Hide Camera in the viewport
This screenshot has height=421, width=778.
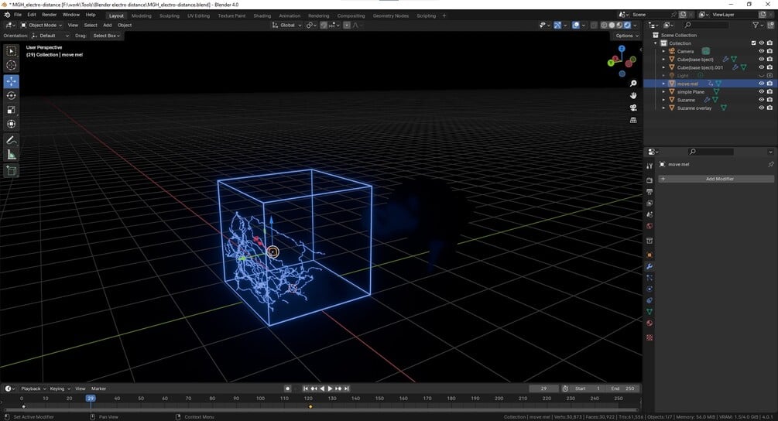(x=761, y=51)
